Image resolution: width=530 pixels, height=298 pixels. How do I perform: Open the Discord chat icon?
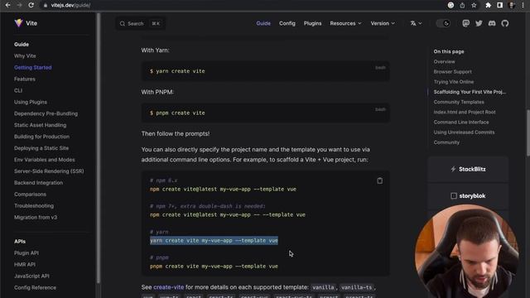492,23
